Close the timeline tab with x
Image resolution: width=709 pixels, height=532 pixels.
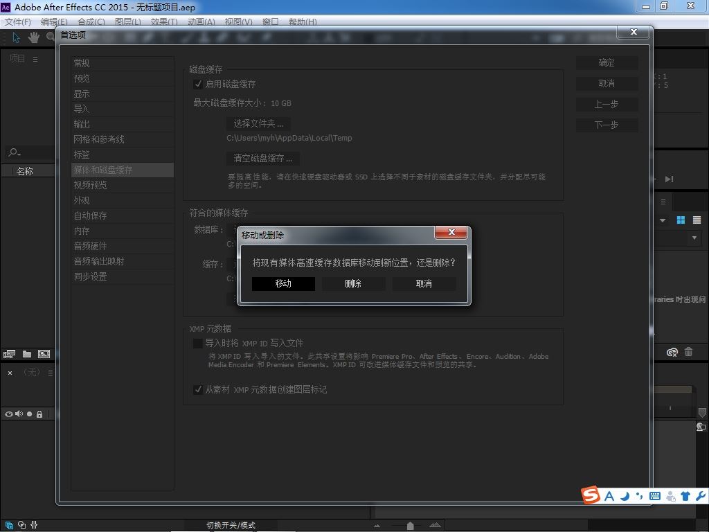(x=10, y=373)
